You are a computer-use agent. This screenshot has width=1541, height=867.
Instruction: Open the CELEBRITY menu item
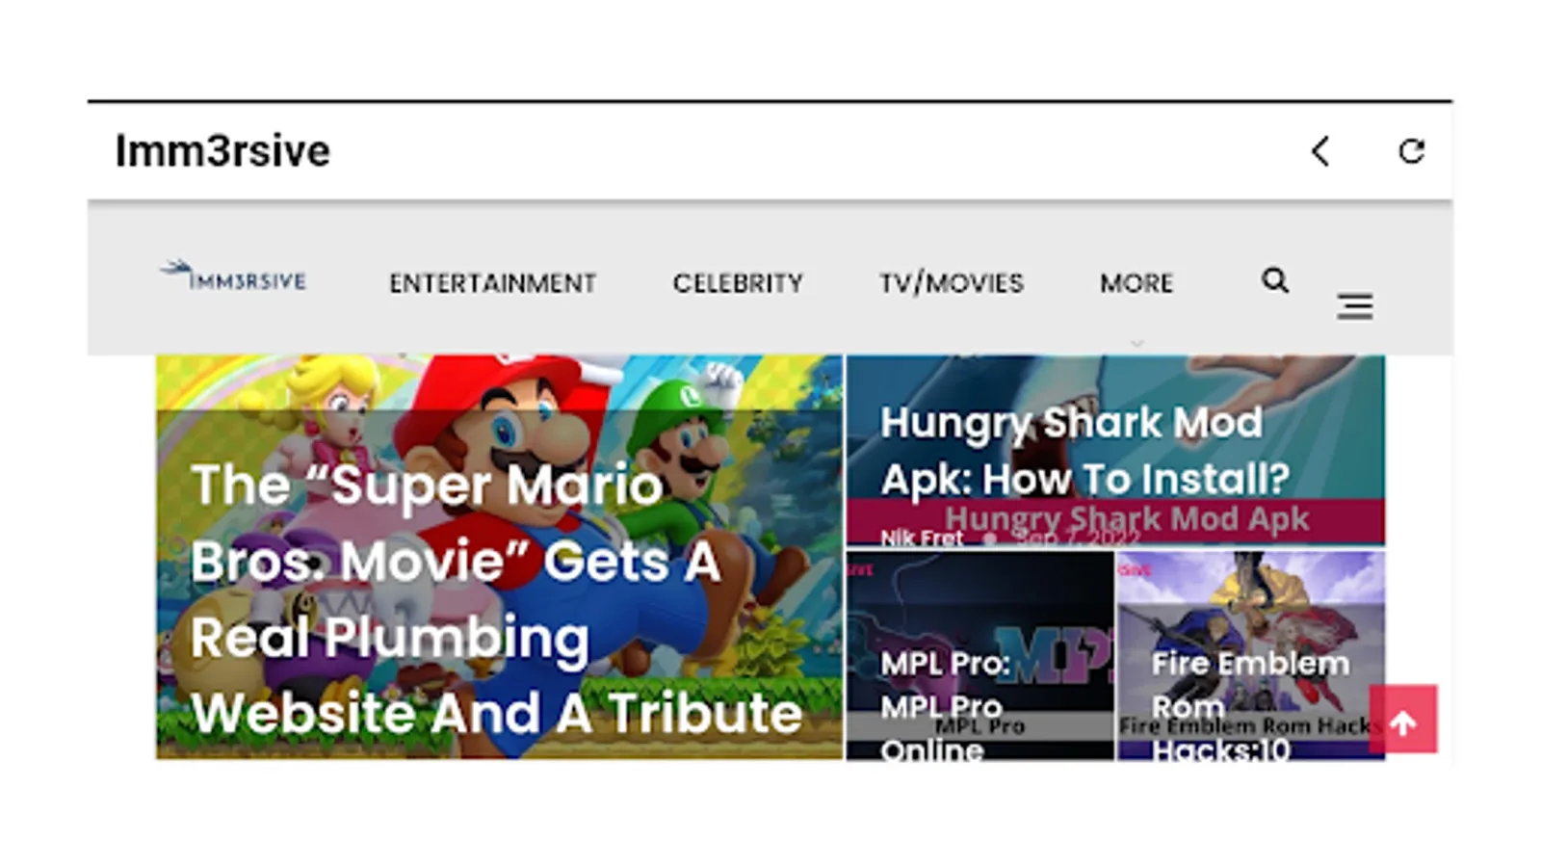tap(738, 283)
